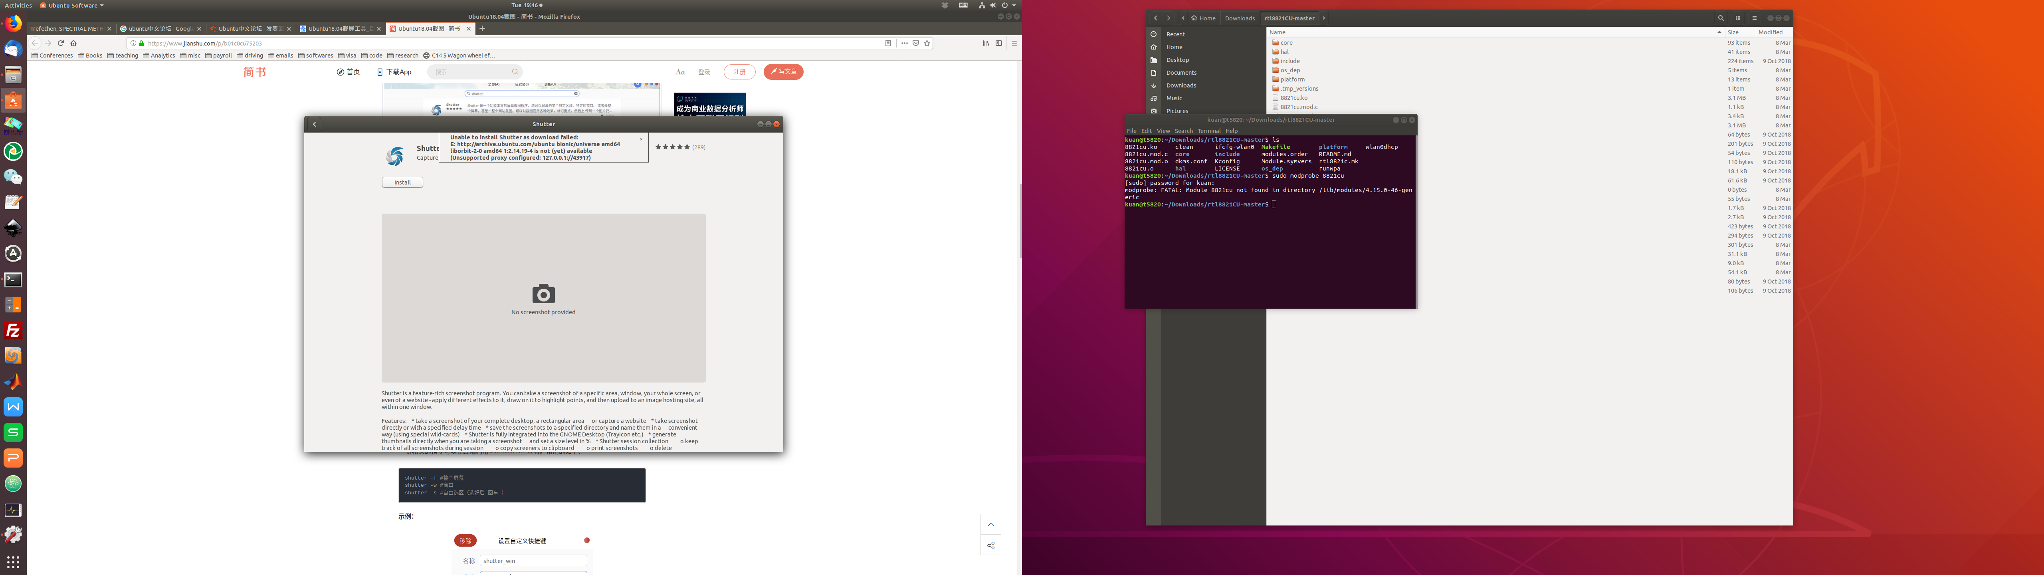Open the research bookmarks folder

point(403,56)
